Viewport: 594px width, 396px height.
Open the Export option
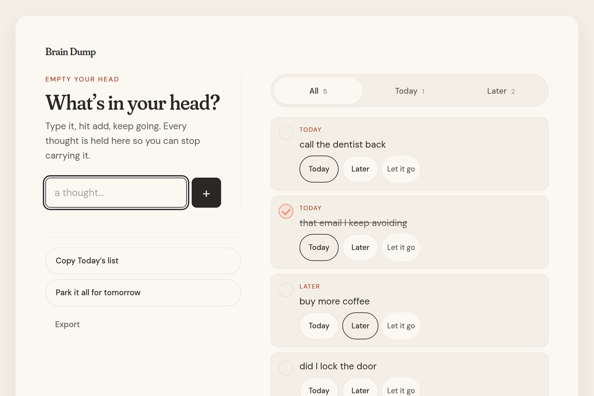pyautogui.click(x=67, y=324)
